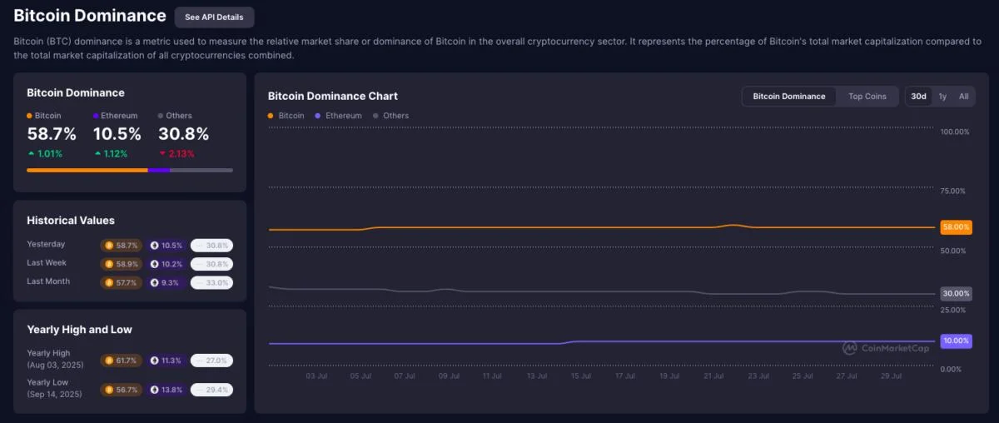Click the red down arrow beside 2.13%
This screenshot has width=999, height=423.
(162, 154)
